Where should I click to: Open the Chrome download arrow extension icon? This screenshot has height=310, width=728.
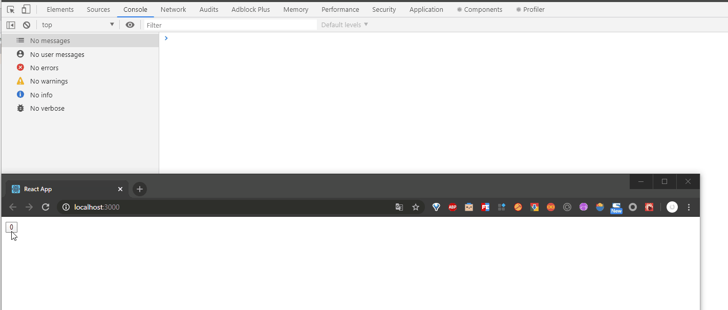pos(534,207)
